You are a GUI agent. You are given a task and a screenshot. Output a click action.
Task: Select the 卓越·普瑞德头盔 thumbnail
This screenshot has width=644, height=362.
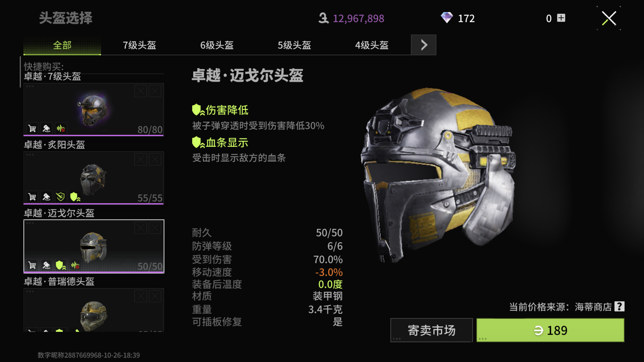94,310
